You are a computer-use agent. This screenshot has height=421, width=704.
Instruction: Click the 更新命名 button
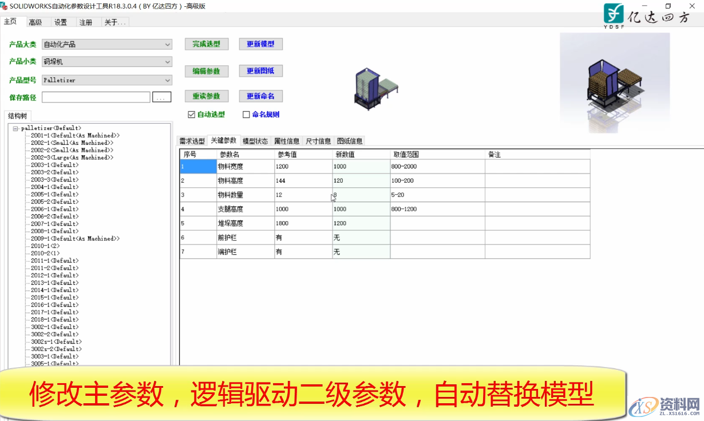[260, 96]
